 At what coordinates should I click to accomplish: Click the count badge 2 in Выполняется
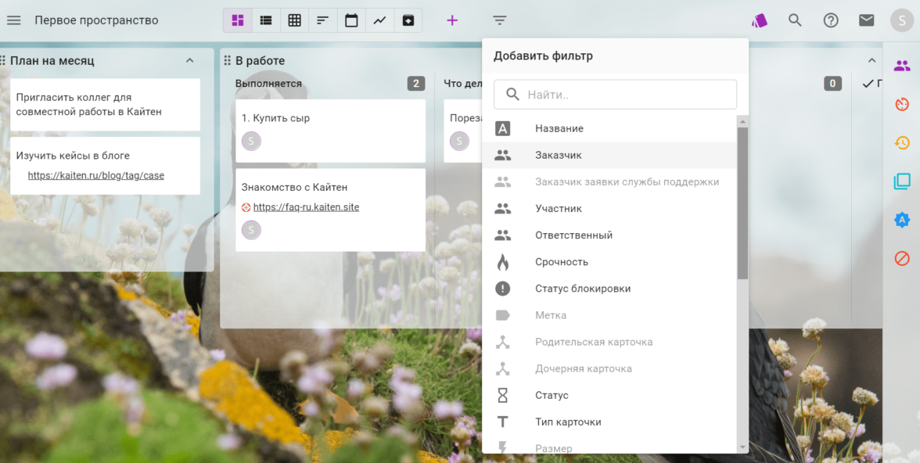[x=416, y=84]
